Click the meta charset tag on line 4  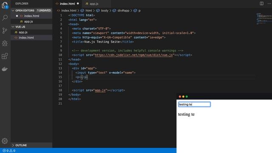91,28
